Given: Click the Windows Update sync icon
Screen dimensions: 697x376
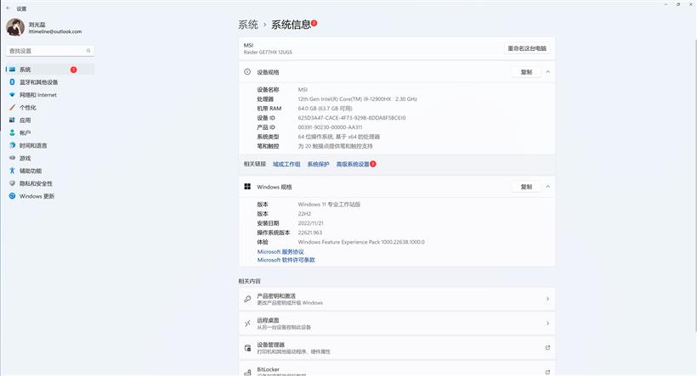Looking at the screenshot, I should click(12, 196).
